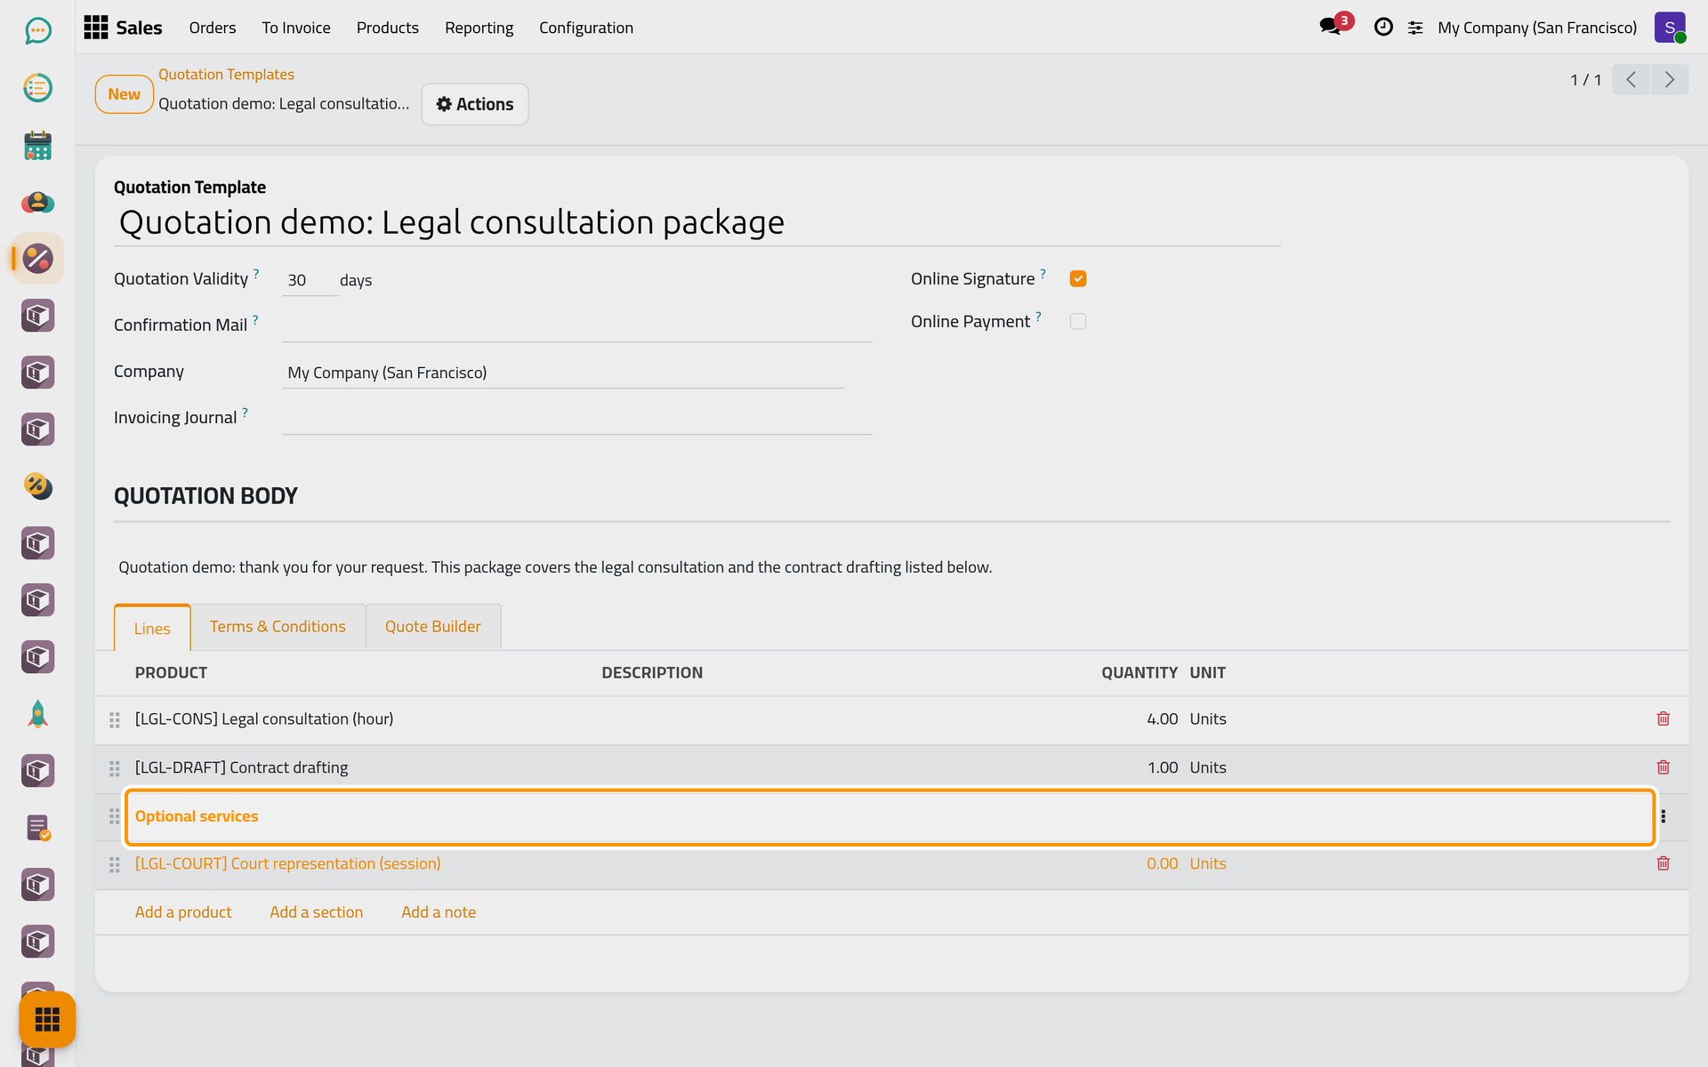
Task: Edit the 1.00 quantity cell
Action: click(x=1162, y=767)
